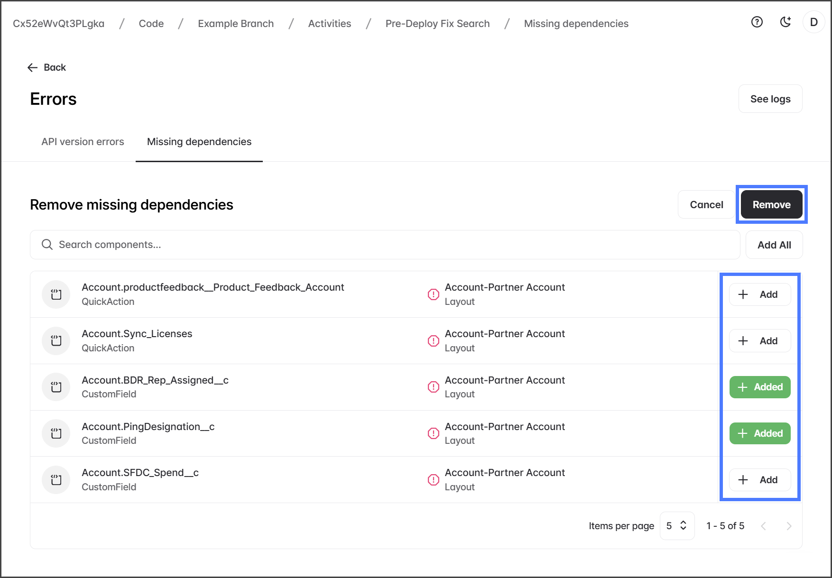The height and width of the screenshot is (578, 832).
Task: Go to next page chevron
Action: 789,526
